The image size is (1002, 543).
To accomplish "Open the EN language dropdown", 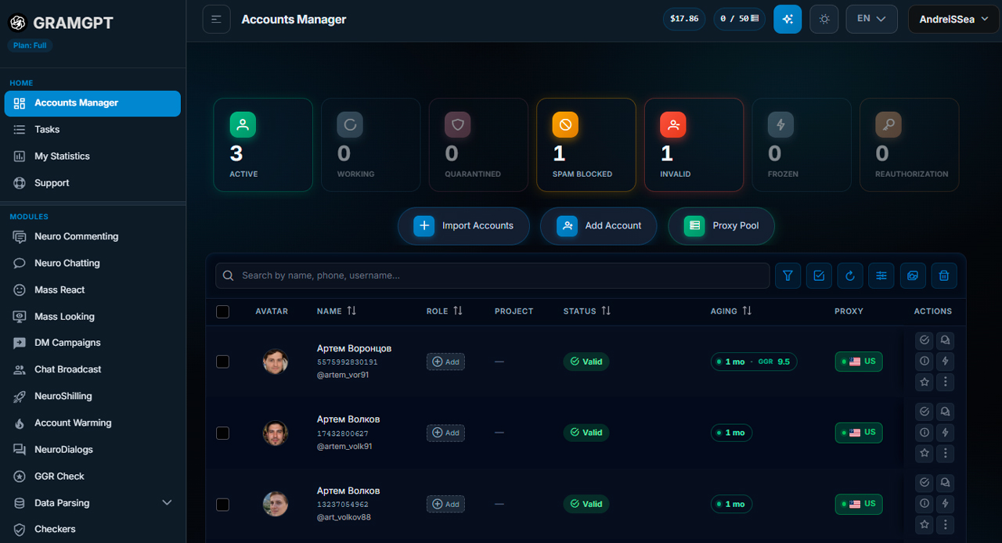I will point(871,19).
